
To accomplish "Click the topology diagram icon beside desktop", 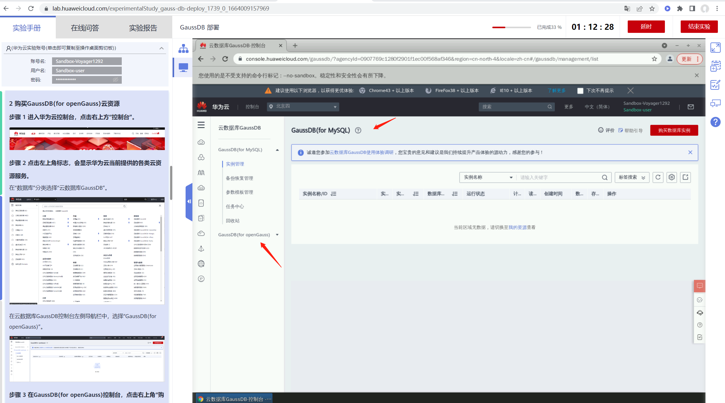I will (x=183, y=49).
